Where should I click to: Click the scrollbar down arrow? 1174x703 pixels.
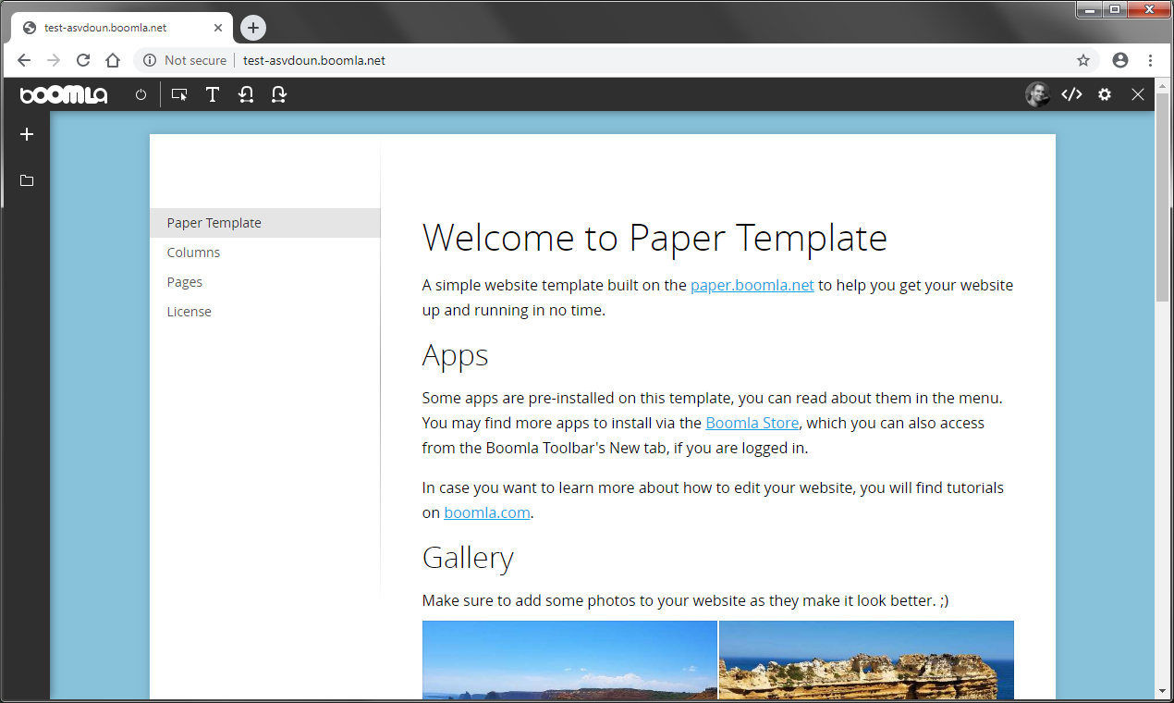click(1162, 691)
